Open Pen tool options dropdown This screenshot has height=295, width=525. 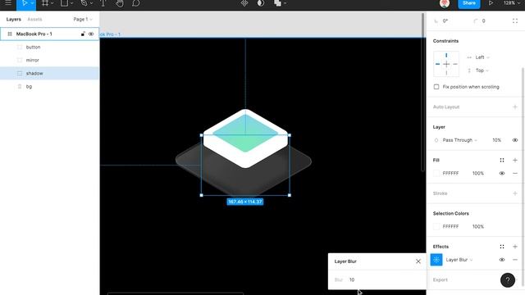(91, 3)
